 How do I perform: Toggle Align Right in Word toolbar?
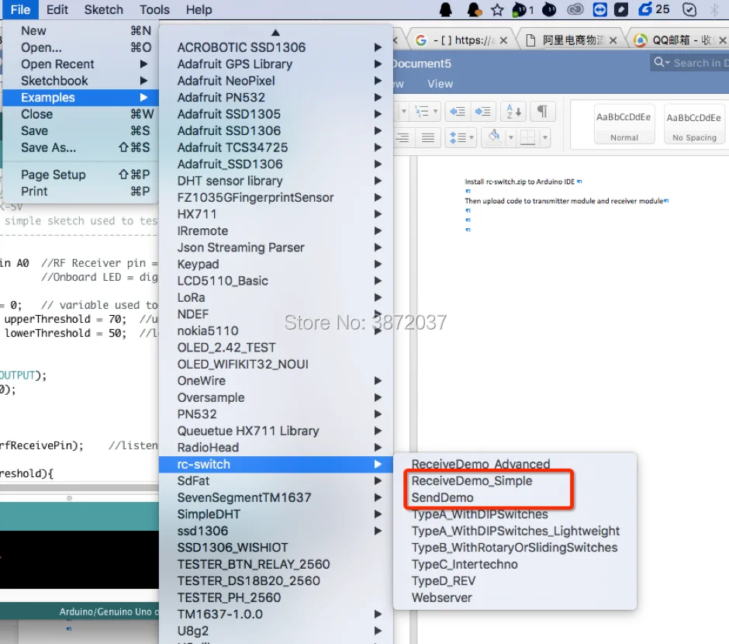[x=403, y=137]
